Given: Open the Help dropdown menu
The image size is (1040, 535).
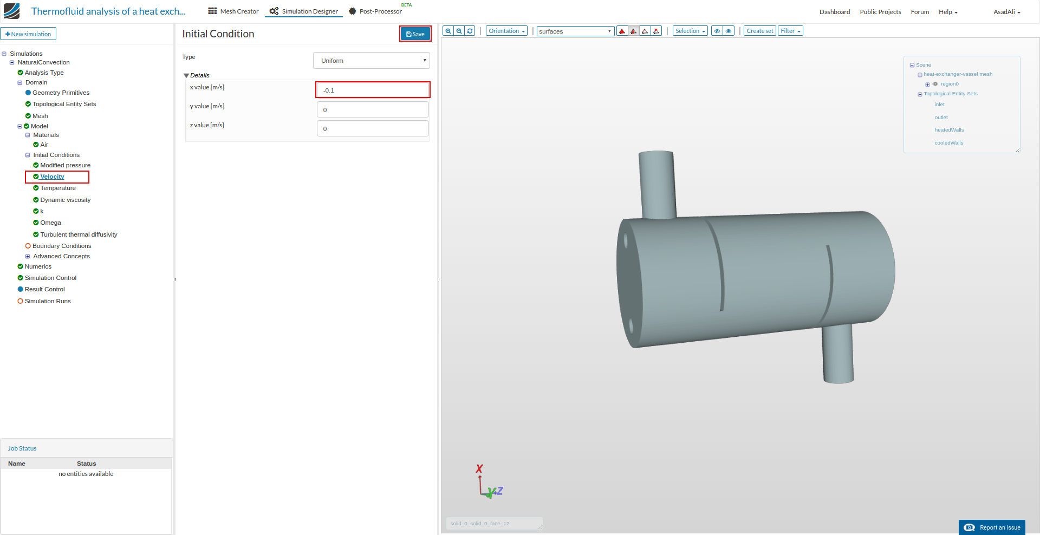Looking at the screenshot, I should tap(948, 12).
